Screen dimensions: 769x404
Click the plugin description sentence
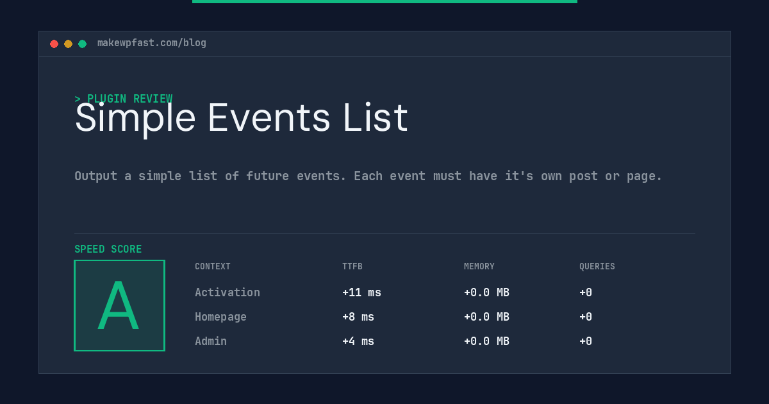pyautogui.click(x=368, y=176)
